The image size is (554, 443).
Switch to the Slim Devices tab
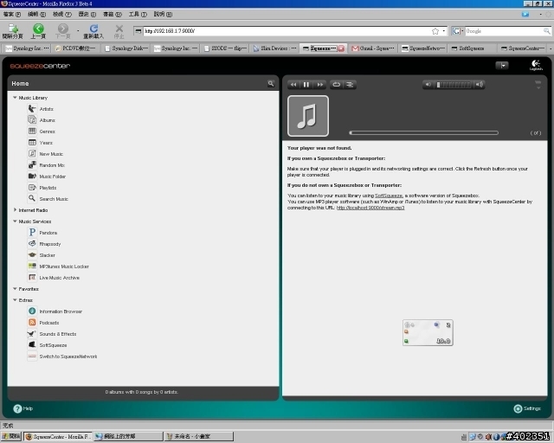click(274, 48)
